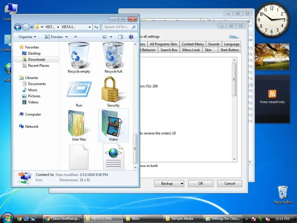Open Pictures library

pyautogui.click(x=31, y=96)
